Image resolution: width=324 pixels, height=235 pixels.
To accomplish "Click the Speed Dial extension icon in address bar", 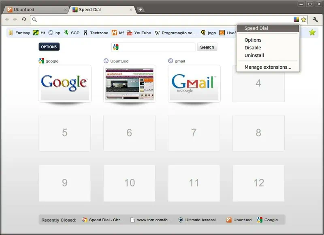I will 296,19.
